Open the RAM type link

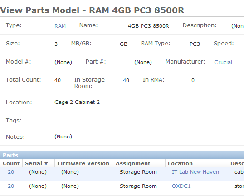point(60,26)
